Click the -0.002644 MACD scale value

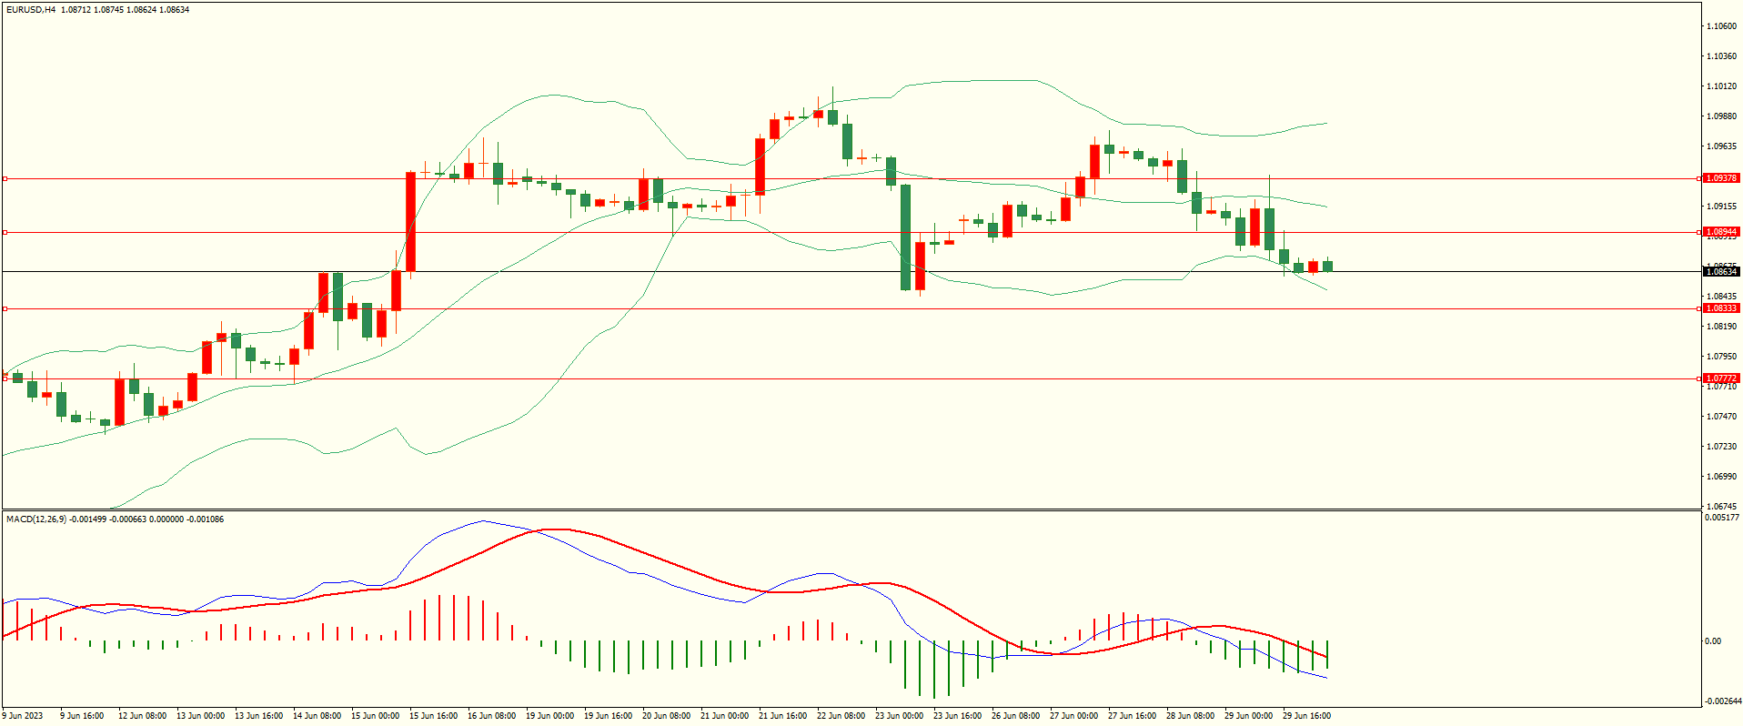(1721, 701)
